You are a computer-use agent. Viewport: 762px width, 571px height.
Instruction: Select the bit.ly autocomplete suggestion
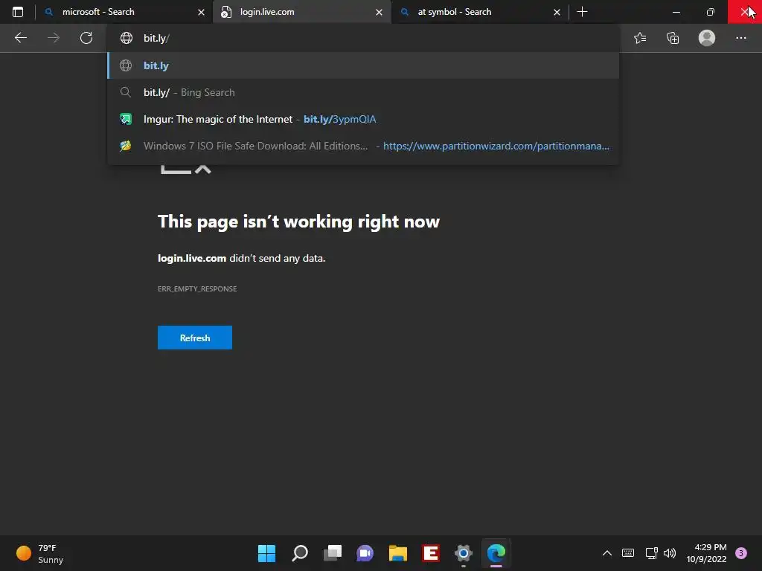tap(363, 65)
